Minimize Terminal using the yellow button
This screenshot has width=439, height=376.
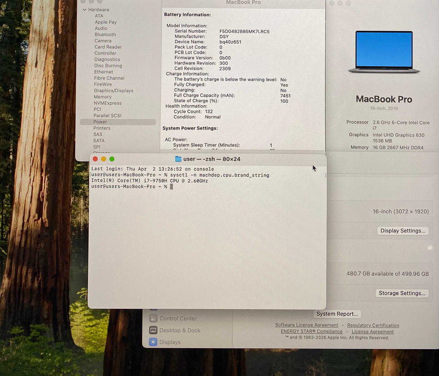pyautogui.click(x=103, y=159)
